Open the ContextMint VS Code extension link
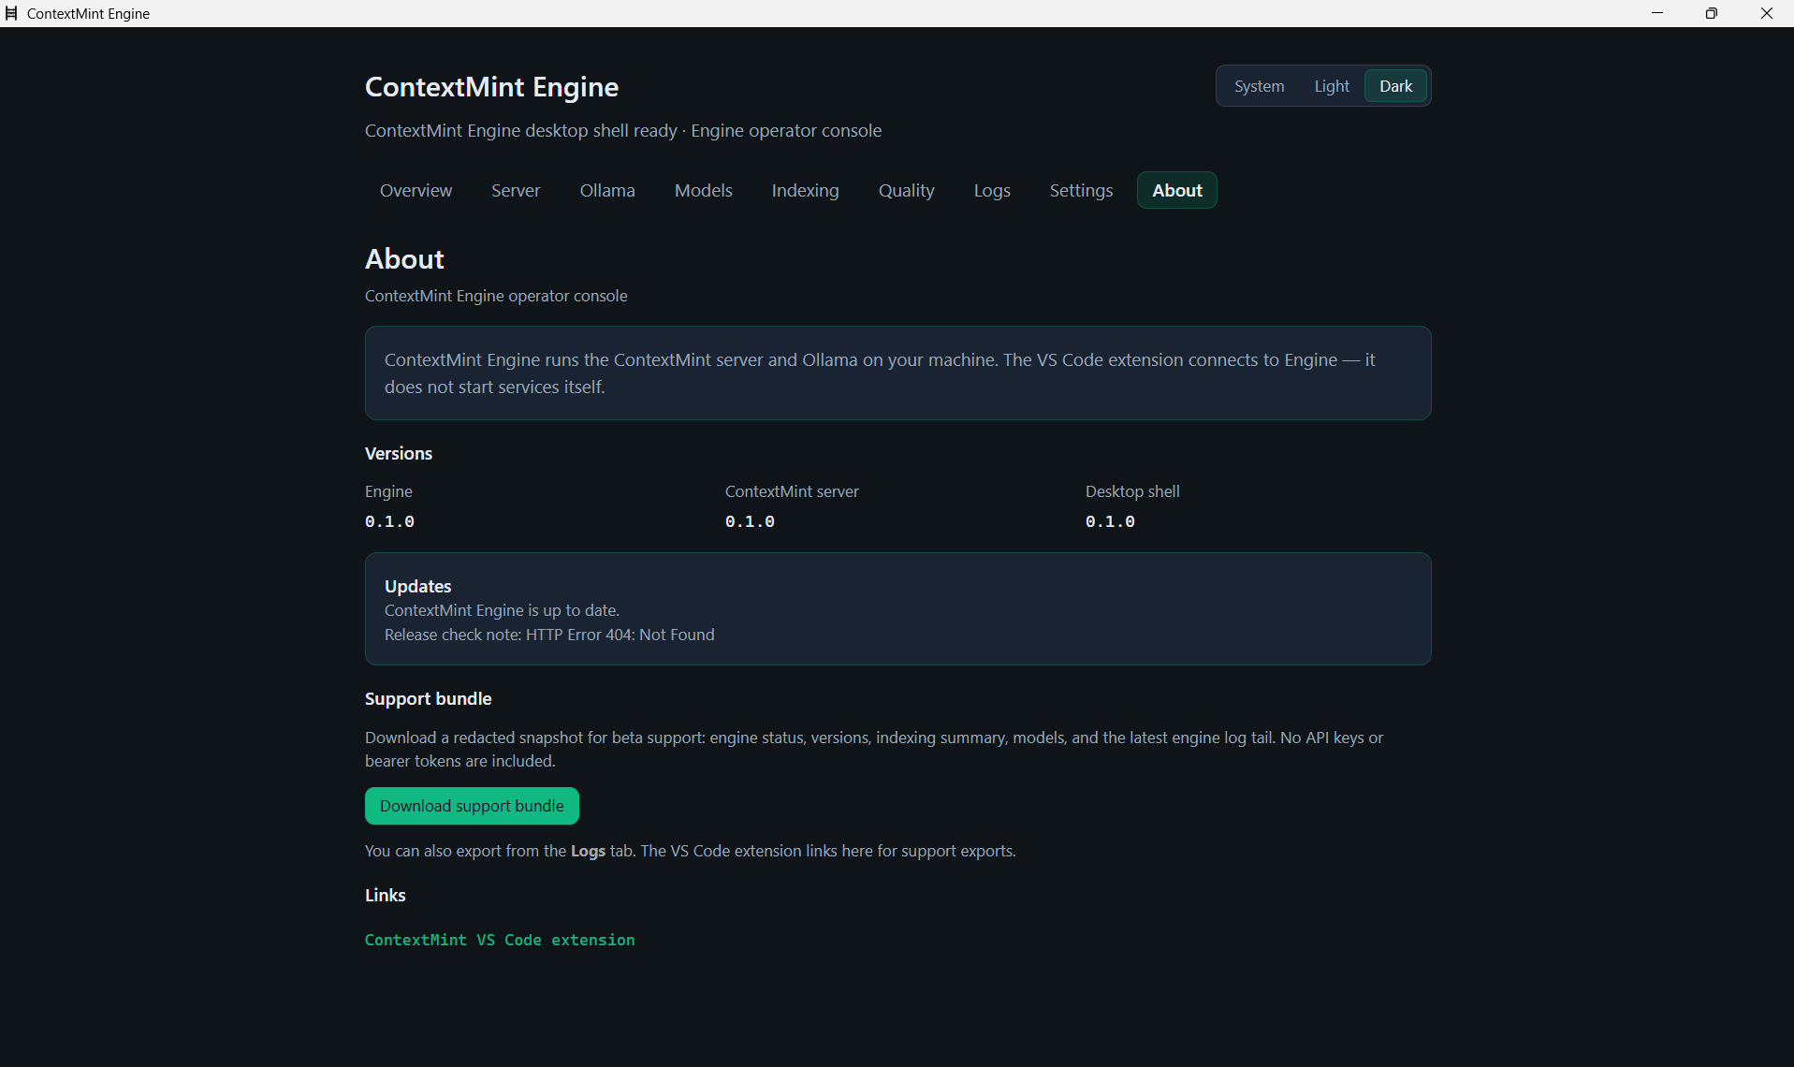Image resolution: width=1794 pixels, height=1067 pixels. (x=500, y=940)
